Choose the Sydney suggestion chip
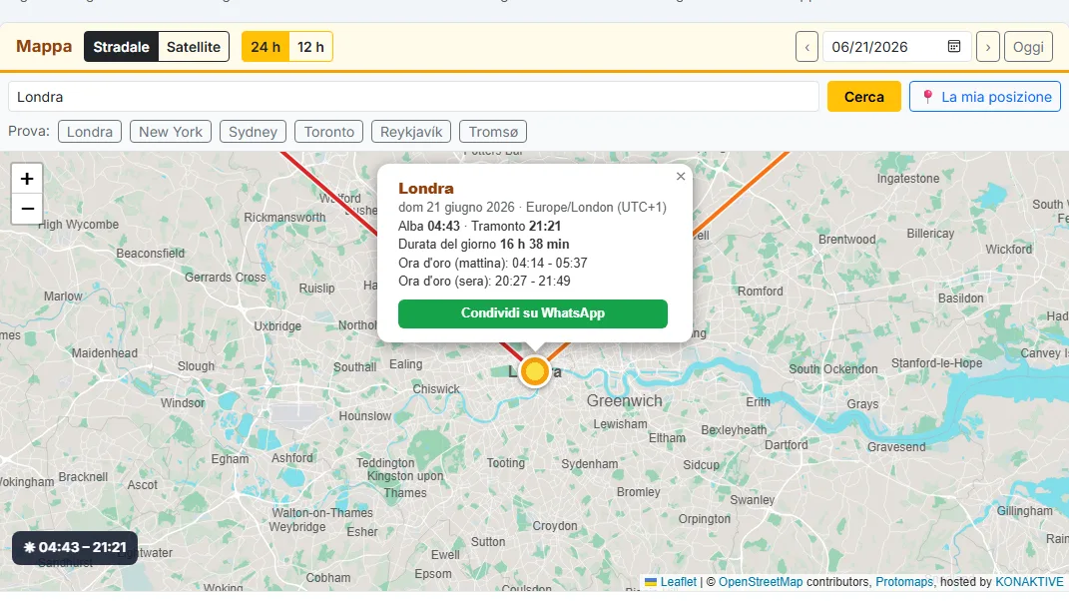The height and width of the screenshot is (601, 1069). [253, 132]
